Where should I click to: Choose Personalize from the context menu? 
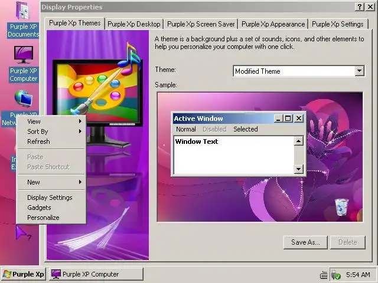click(51, 218)
